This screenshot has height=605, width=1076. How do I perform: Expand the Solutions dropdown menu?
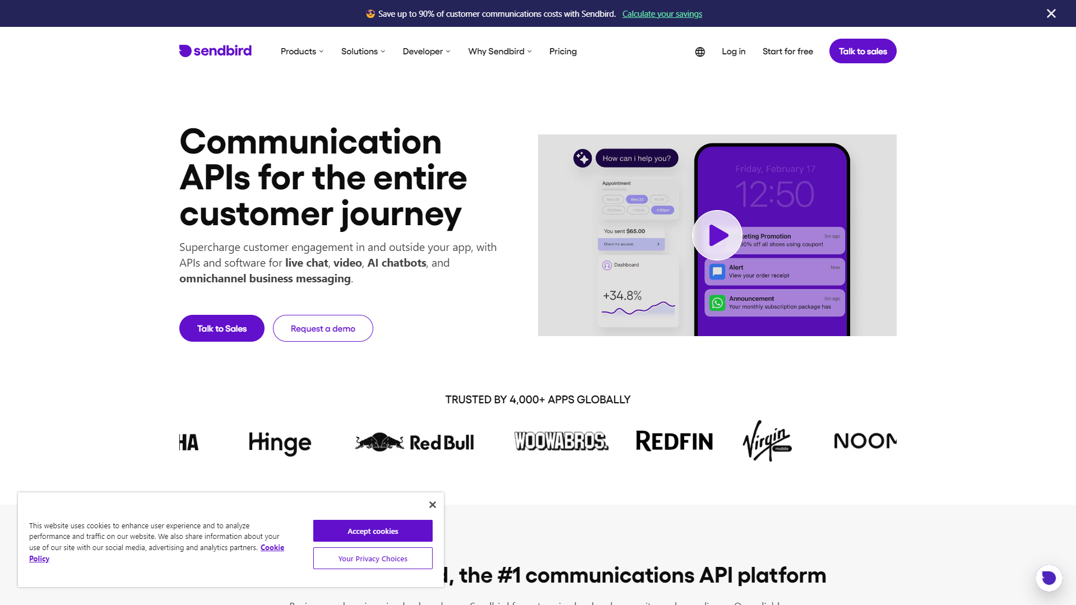362,51
